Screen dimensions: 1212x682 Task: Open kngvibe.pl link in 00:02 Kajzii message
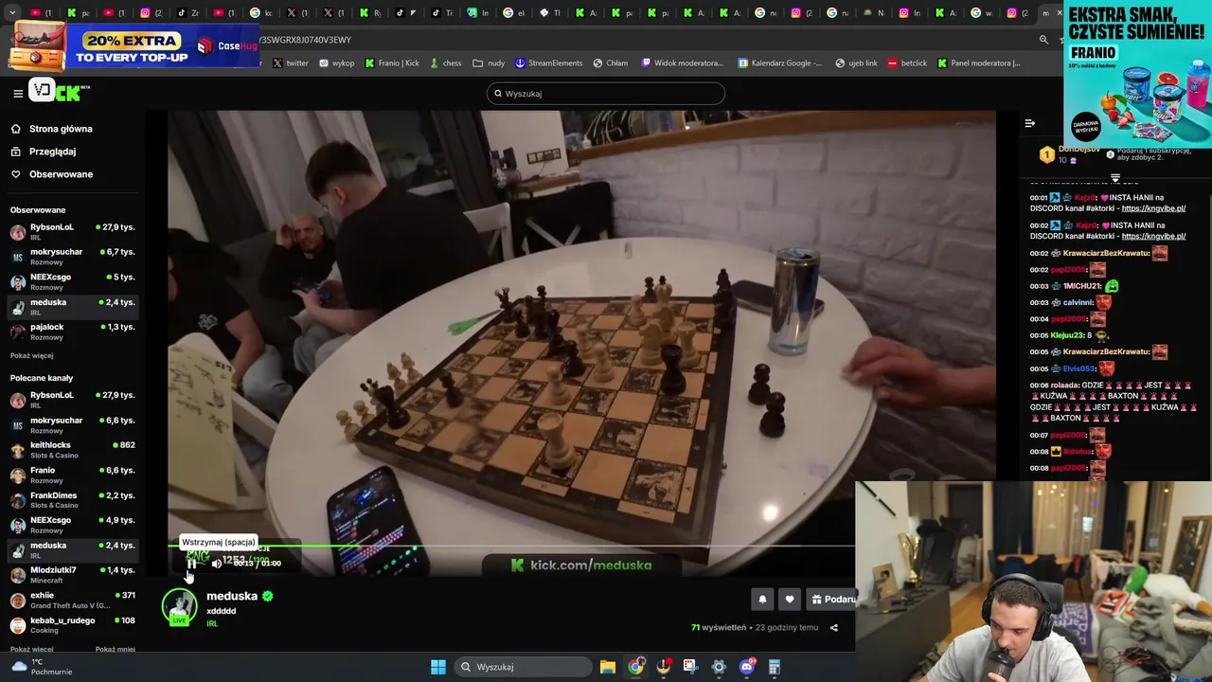tap(1153, 236)
